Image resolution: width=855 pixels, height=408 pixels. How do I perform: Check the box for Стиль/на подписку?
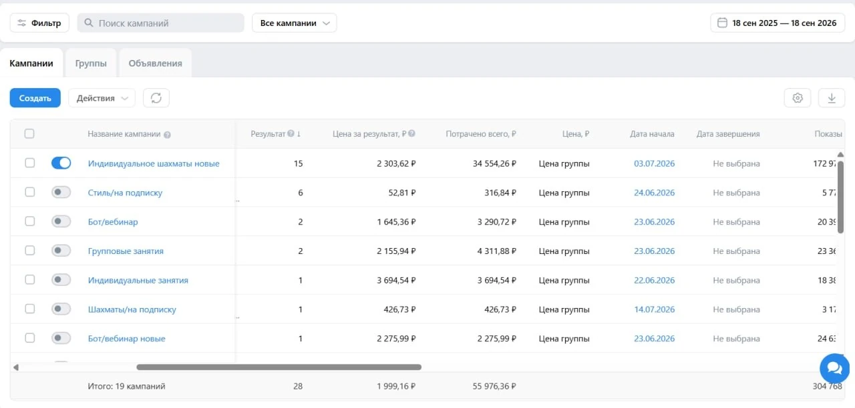pos(29,192)
